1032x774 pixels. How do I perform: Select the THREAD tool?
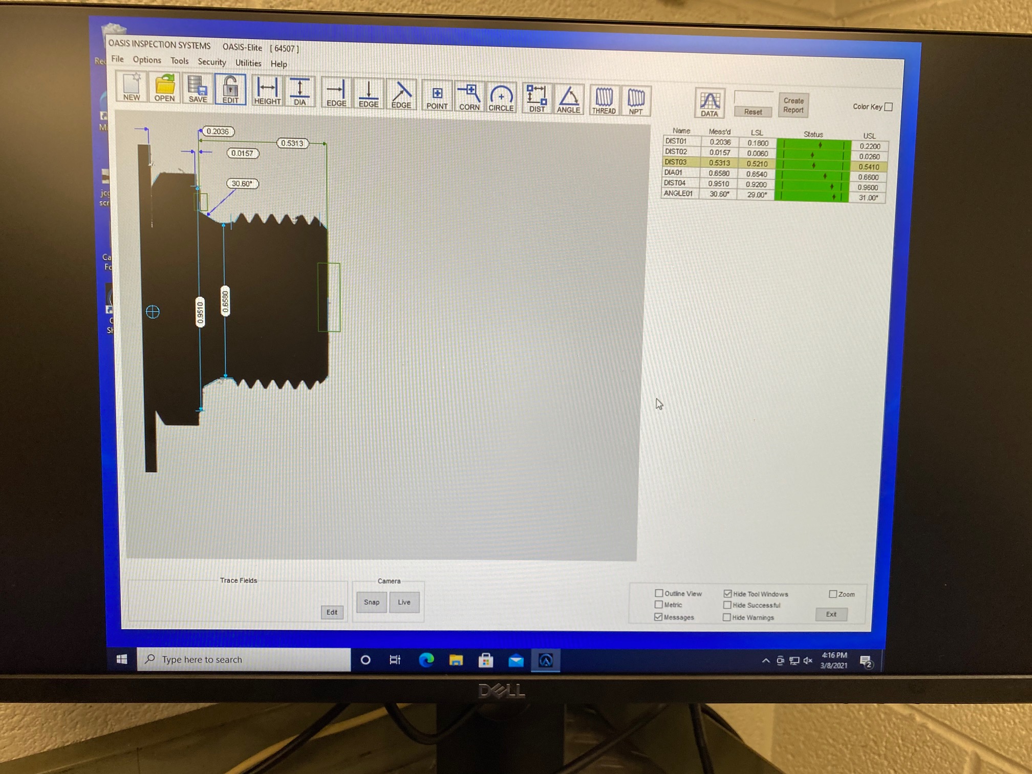coord(604,100)
